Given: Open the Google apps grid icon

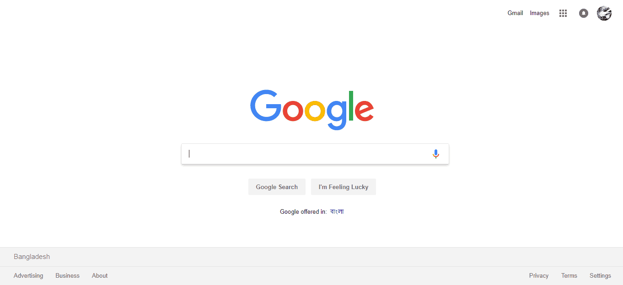Looking at the screenshot, I should click(x=563, y=13).
